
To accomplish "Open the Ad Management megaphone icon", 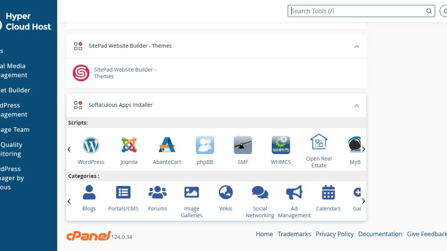I will [x=294, y=192].
